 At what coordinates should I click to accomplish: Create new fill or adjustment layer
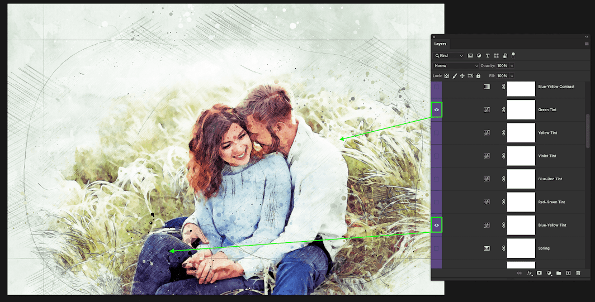549,273
